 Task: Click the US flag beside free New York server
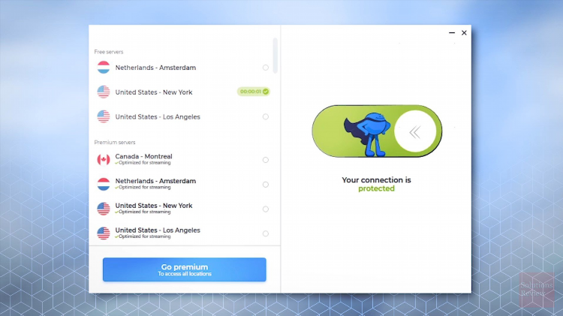(104, 92)
